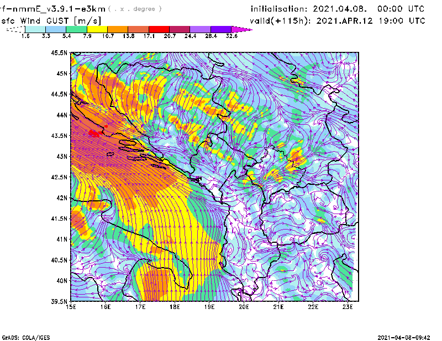Viewport: 442px width, 341px height.
Task: Click the dashed white arrow at the legend start
Action: pyautogui.click(x=15, y=29)
